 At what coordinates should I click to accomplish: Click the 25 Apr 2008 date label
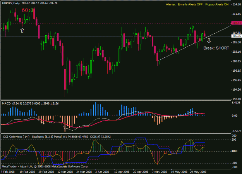tap(141, 172)
